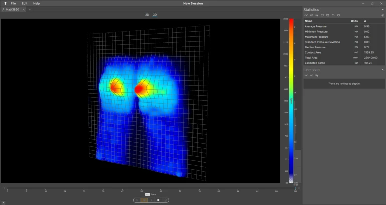The image size is (386, 205).
Task: Click the first icon in Line scan toolbar
Action: [306, 75]
